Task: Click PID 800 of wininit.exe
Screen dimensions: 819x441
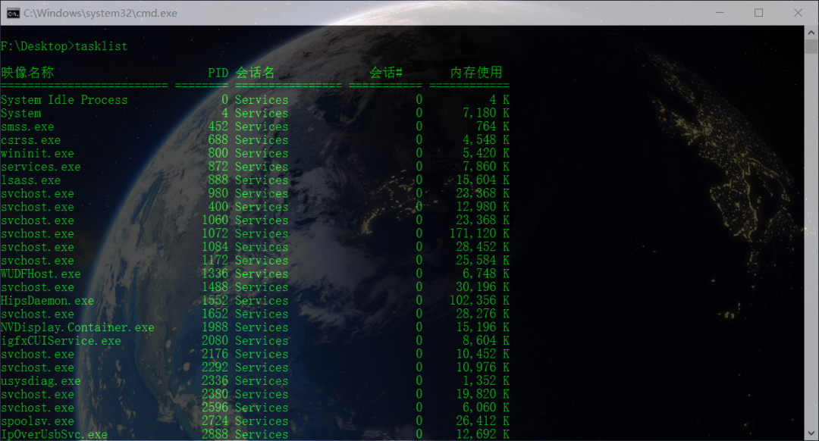Action: click(218, 153)
